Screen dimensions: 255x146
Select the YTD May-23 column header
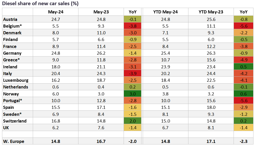[211, 12]
